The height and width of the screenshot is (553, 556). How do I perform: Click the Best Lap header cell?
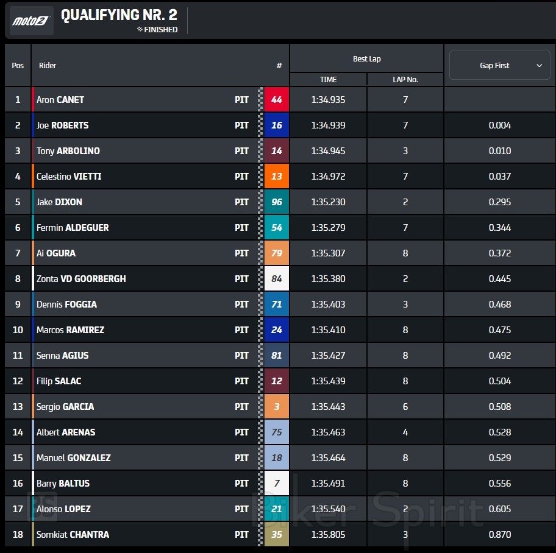click(x=366, y=59)
